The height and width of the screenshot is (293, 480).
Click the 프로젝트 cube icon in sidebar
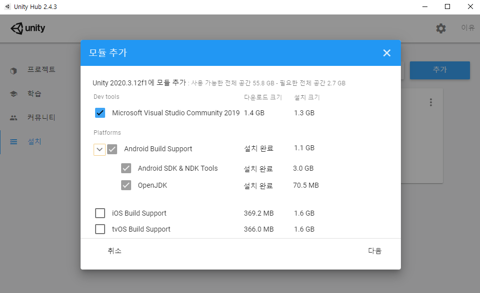tap(14, 71)
